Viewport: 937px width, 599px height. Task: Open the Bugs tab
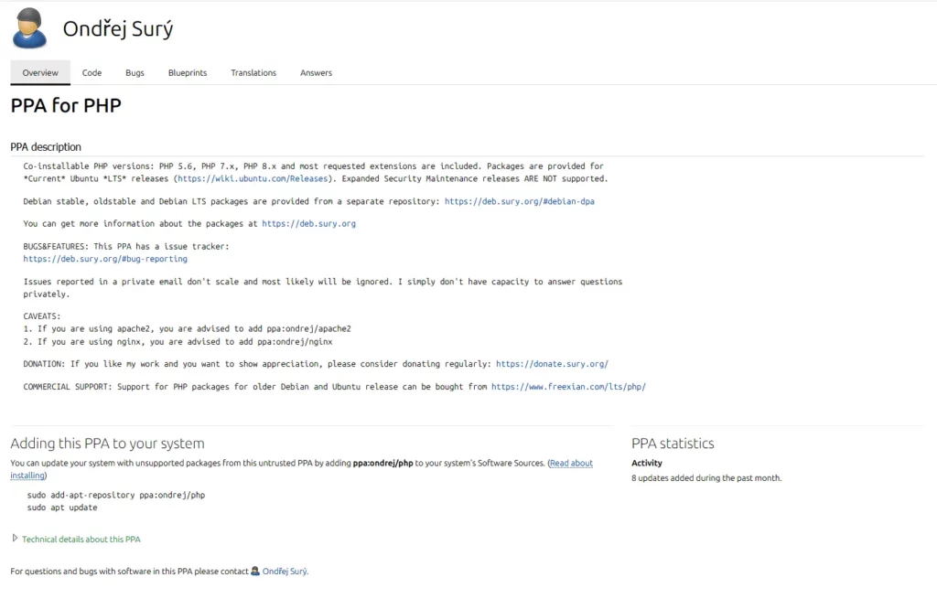tap(135, 73)
